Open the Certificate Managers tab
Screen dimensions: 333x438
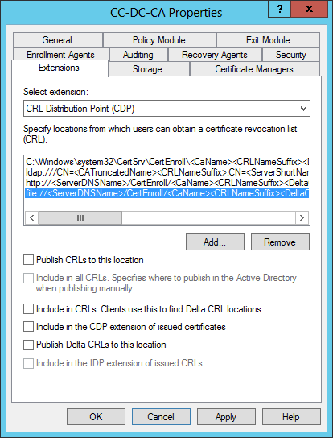pyautogui.click(x=254, y=69)
